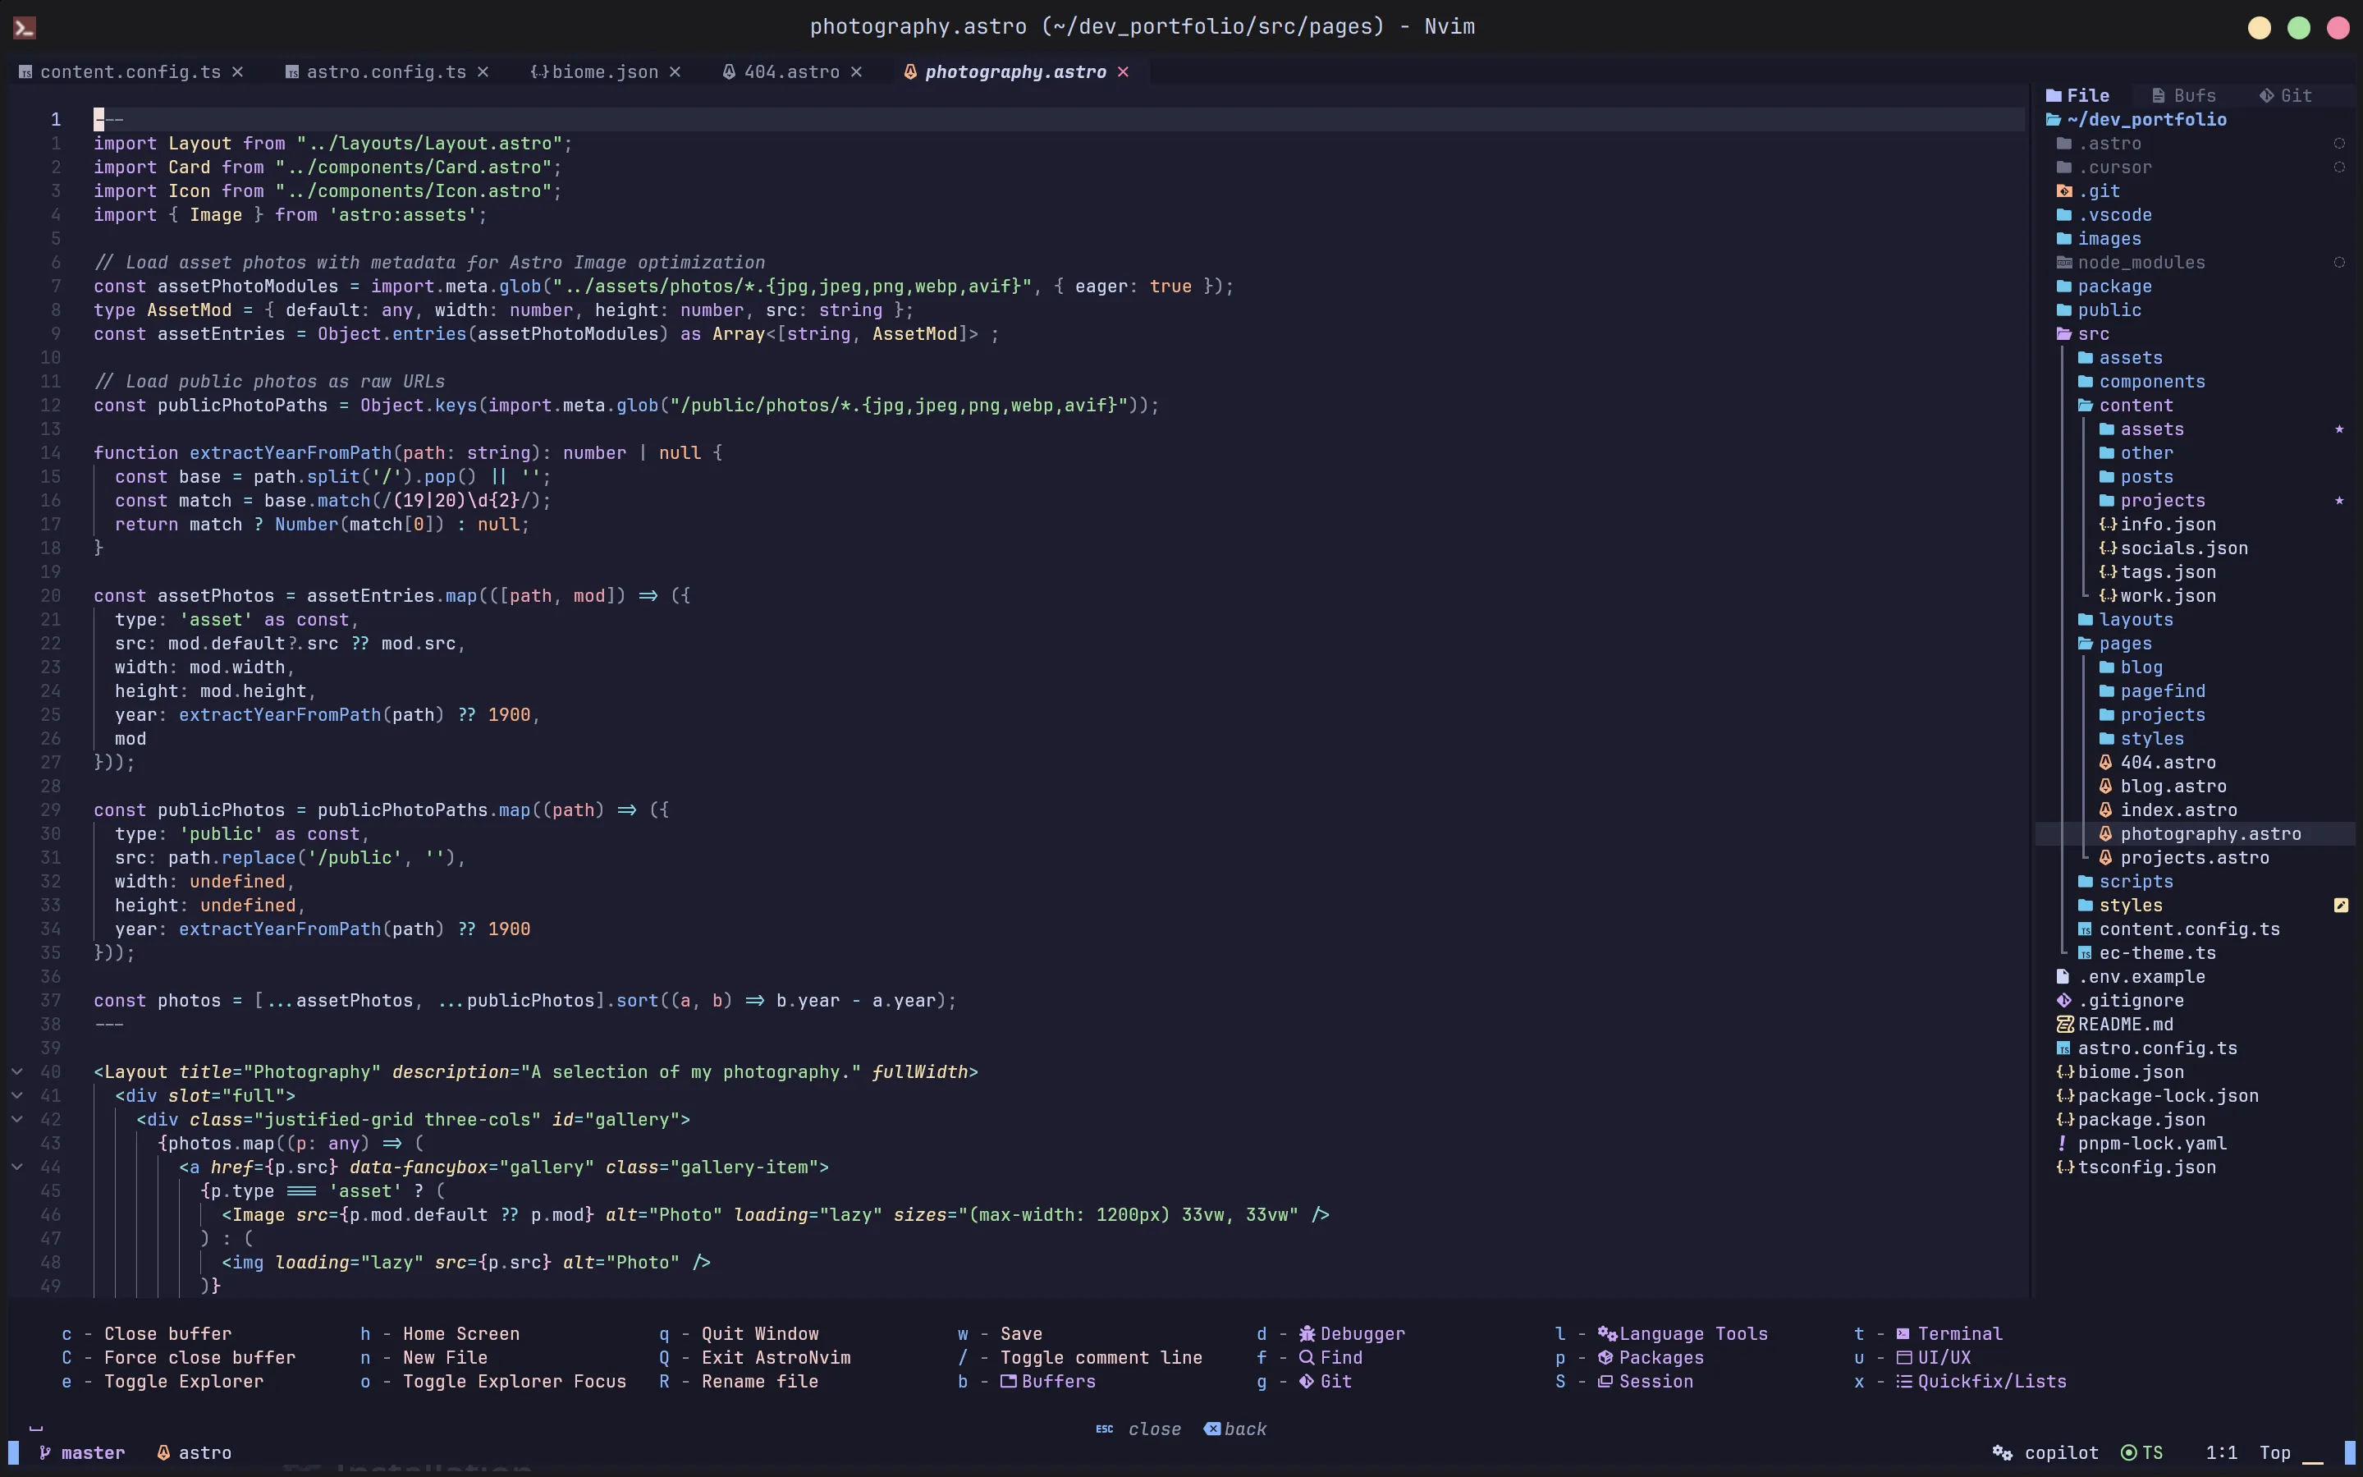The width and height of the screenshot is (2363, 1477).
Task: Expand the .vscode folder
Action: [x=2104, y=215]
